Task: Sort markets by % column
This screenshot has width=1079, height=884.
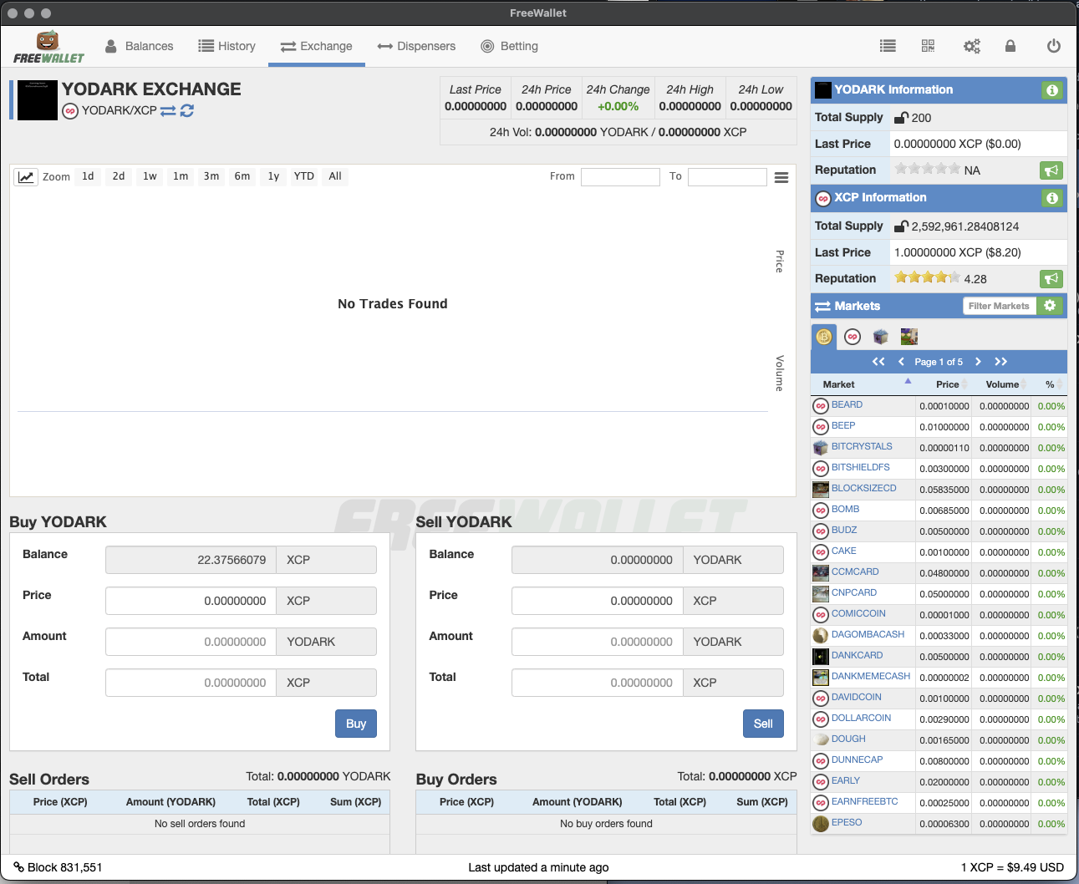Action: [x=1050, y=384]
